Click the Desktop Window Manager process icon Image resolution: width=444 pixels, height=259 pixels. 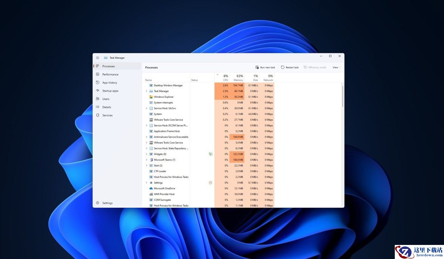151,85
